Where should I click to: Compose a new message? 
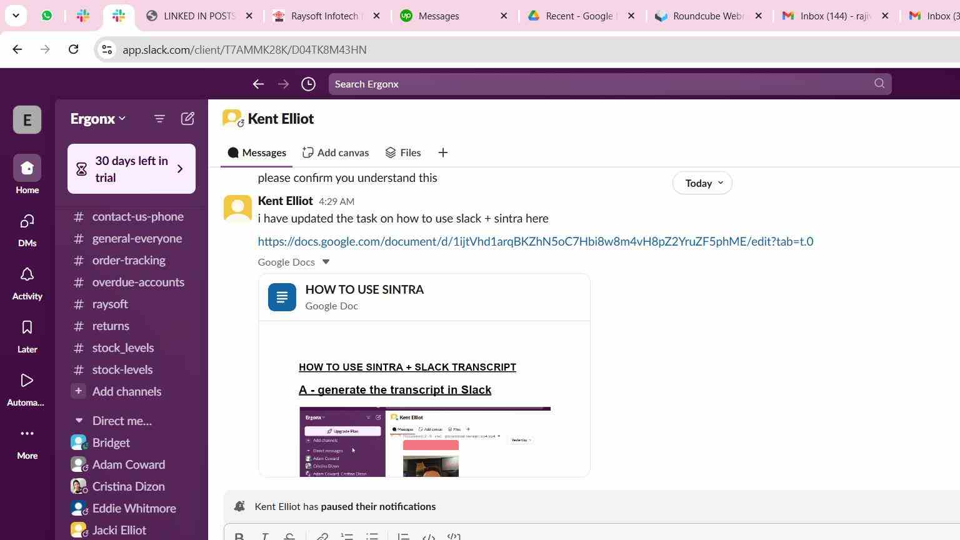(x=187, y=118)
